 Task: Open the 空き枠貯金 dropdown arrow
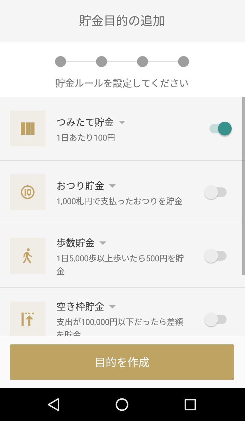pos(112,307)
